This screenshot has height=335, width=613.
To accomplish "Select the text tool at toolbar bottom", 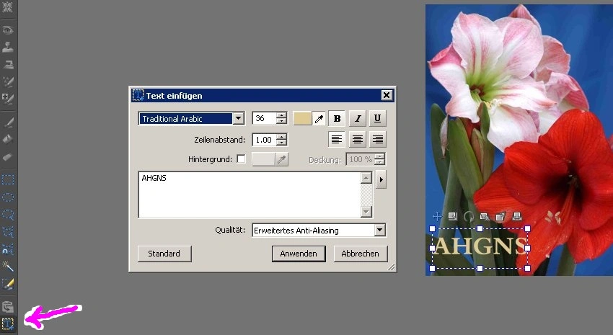I will pyautogui.click(x=8, y=323).
